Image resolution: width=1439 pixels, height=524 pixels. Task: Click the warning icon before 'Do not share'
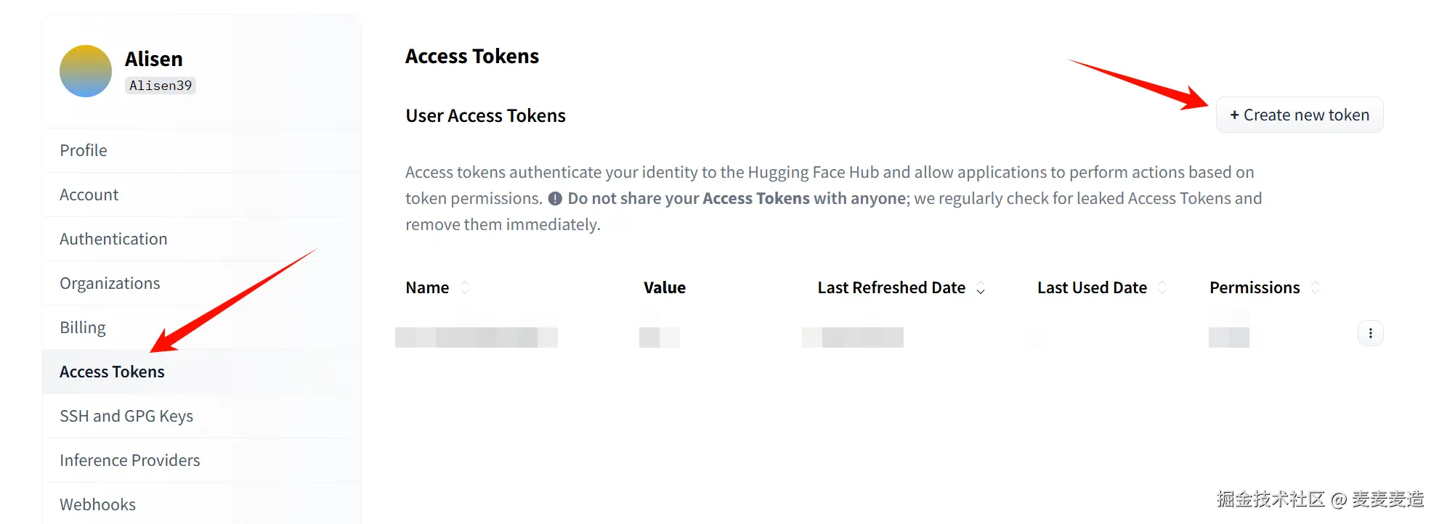click(x=555, y=199)
